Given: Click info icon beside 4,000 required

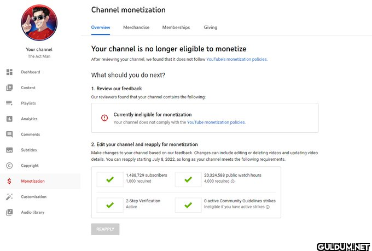Looking at the screenshot, I should [x=233, y=181].
